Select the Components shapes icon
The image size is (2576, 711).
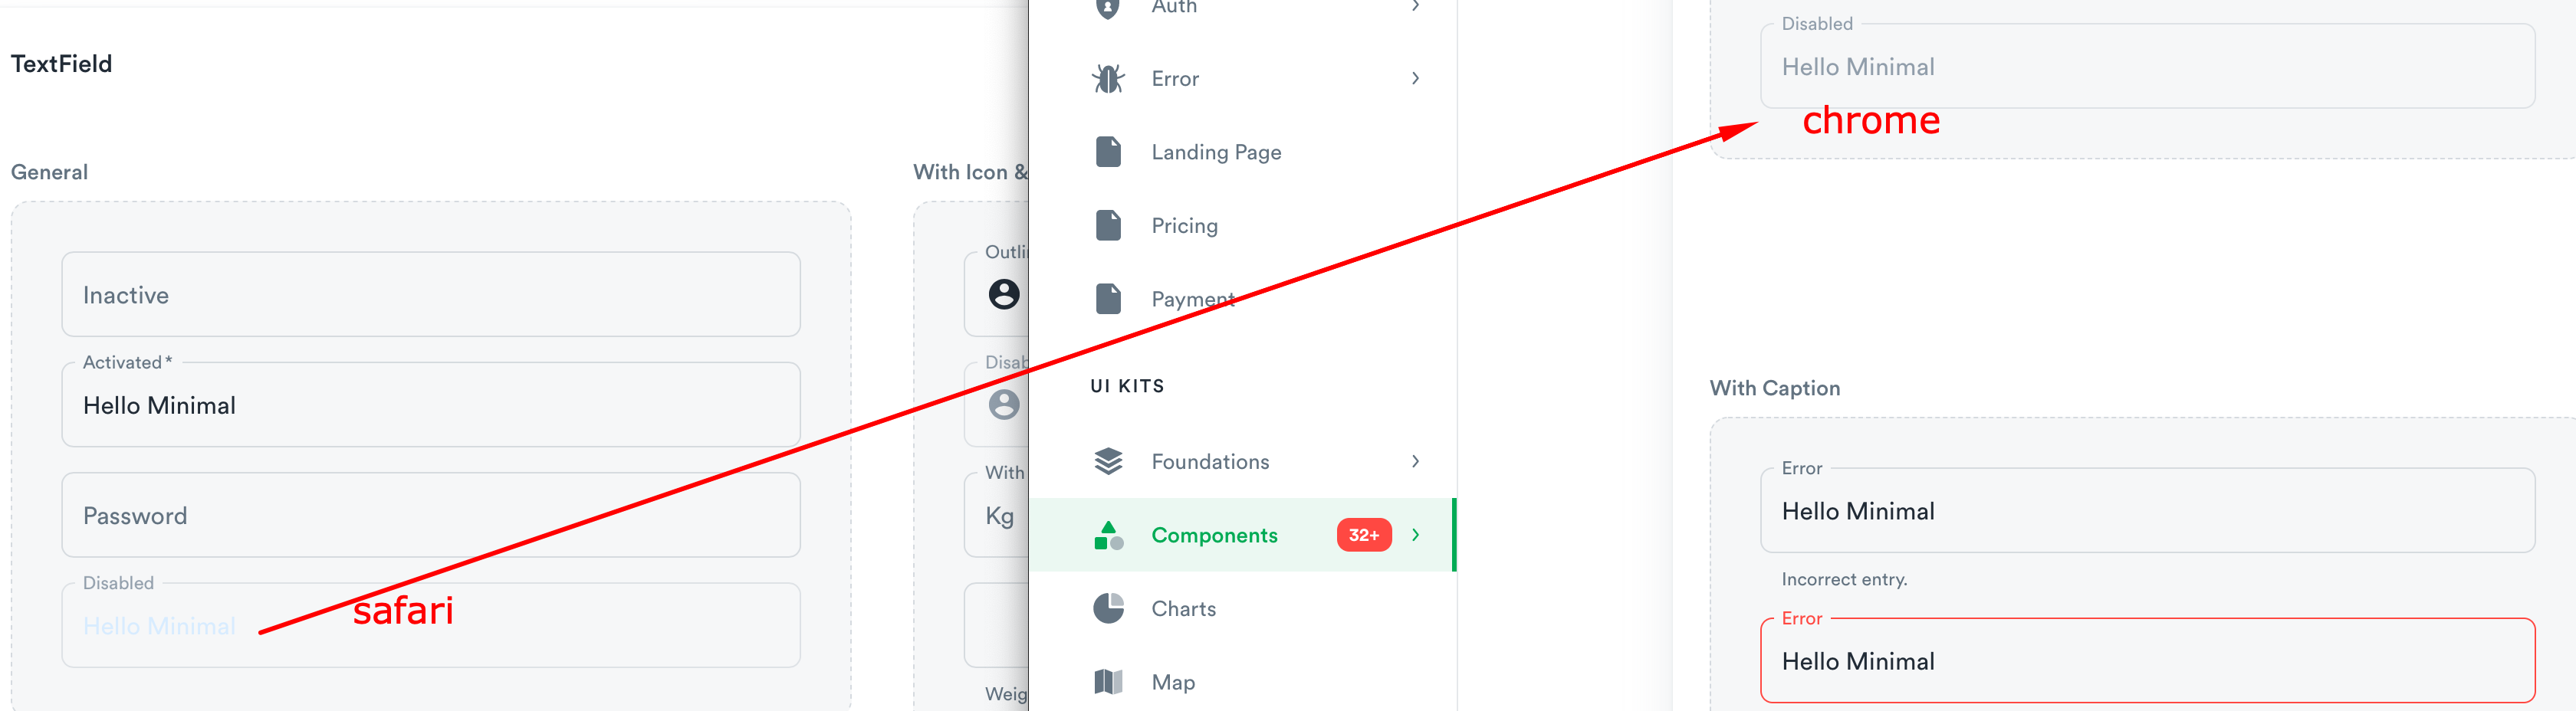[x=1107, y=535]
